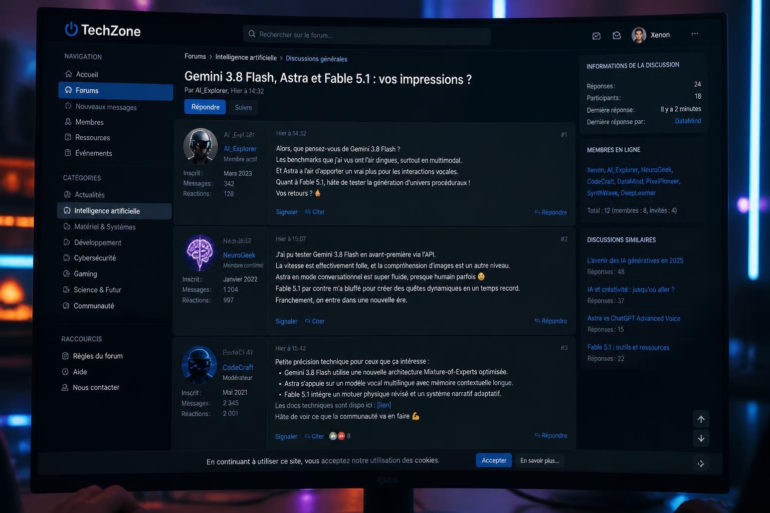Click the #2 post permalink
The height and width of the screenshot is (513, 770).
tap(564, 239)
